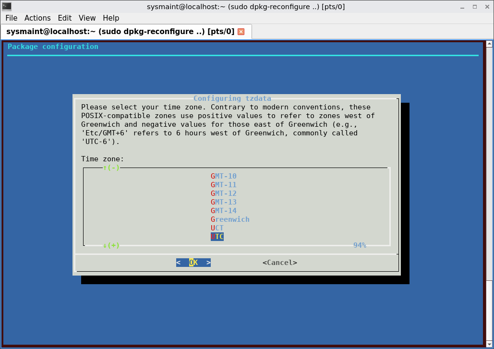Open the Help menu
494x349 pixels.
coord(111,18)
